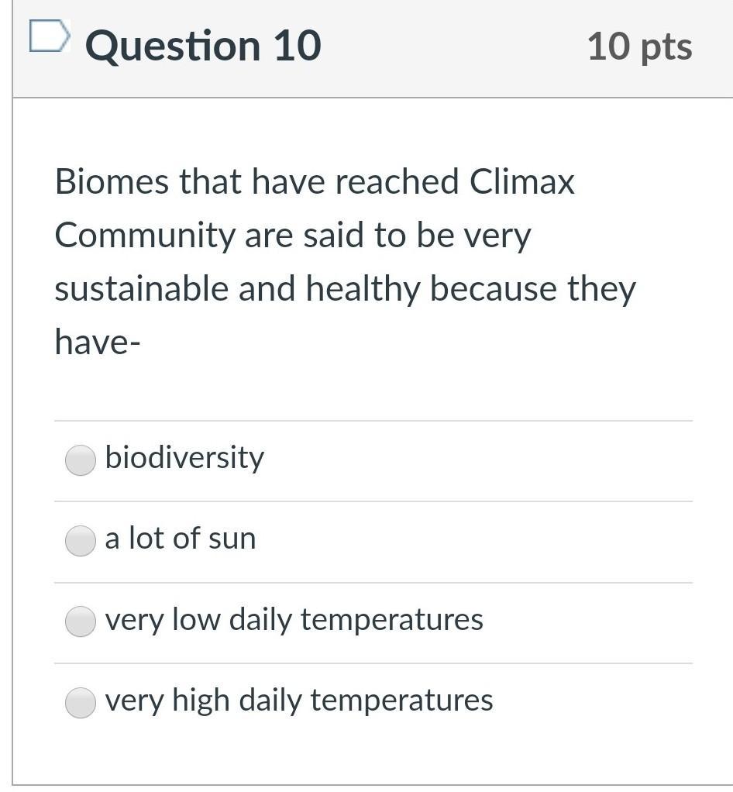This screenshot has width=733, height=792.
Task: Click the word "healthy" in the question
Action: [x=364, y=289]
